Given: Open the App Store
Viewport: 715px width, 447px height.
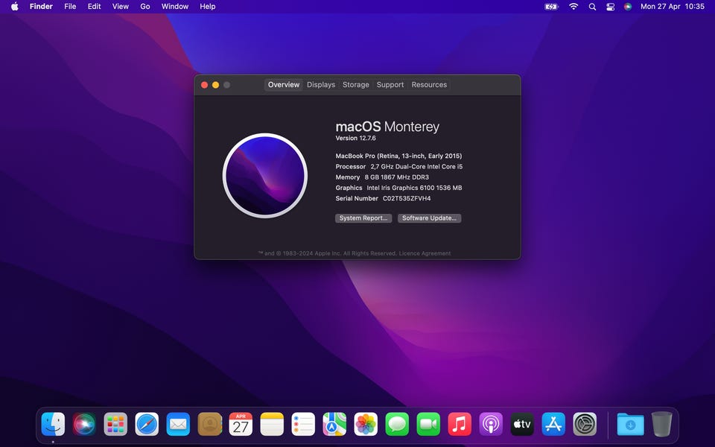Looking at the screenshot, I should 553,424.
